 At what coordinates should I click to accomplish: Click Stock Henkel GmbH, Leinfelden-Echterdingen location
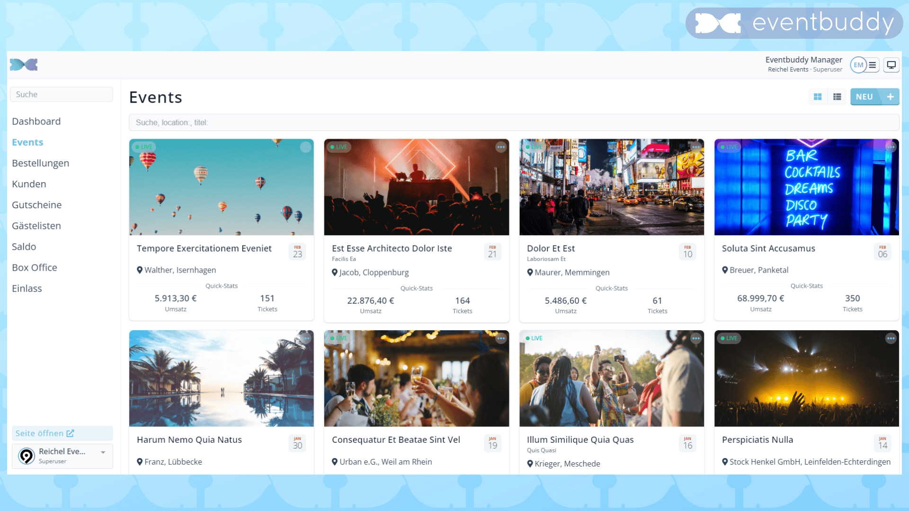[x=810, y=462]
